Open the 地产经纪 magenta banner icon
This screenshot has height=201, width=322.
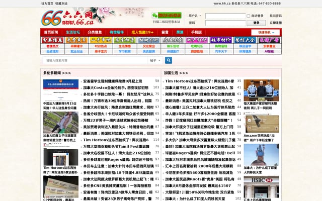pos(197,40)
